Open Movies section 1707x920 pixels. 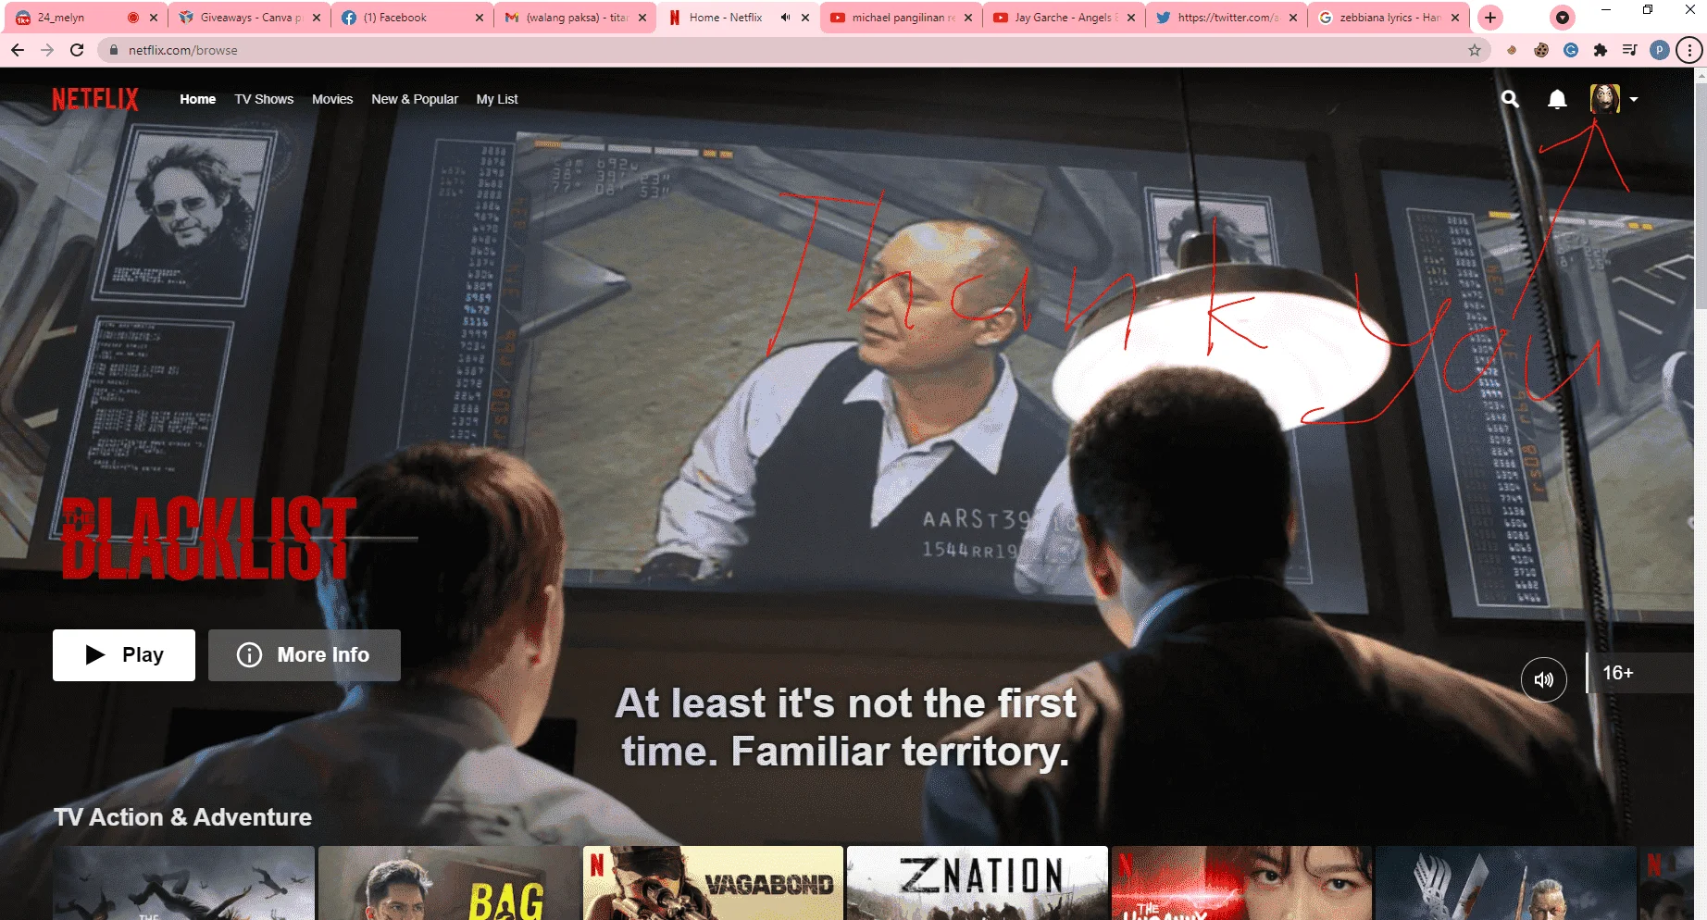(x=332, y=99)
